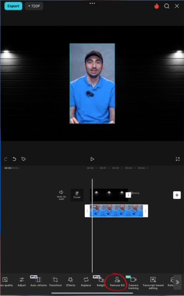Open Camera tracking tool
Screen dimensions: 184x296
(133, 283)
